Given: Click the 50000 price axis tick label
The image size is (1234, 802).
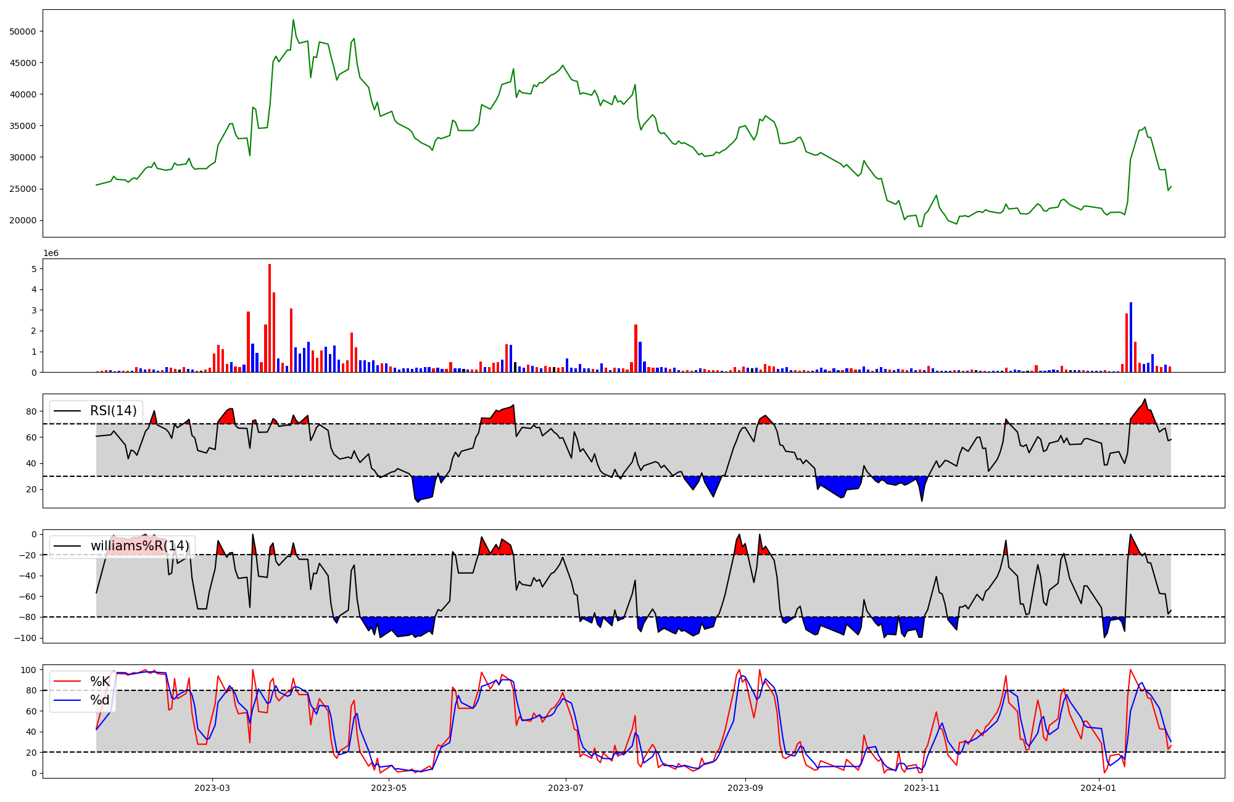Looking at the screenshot, I should [23, 31].
